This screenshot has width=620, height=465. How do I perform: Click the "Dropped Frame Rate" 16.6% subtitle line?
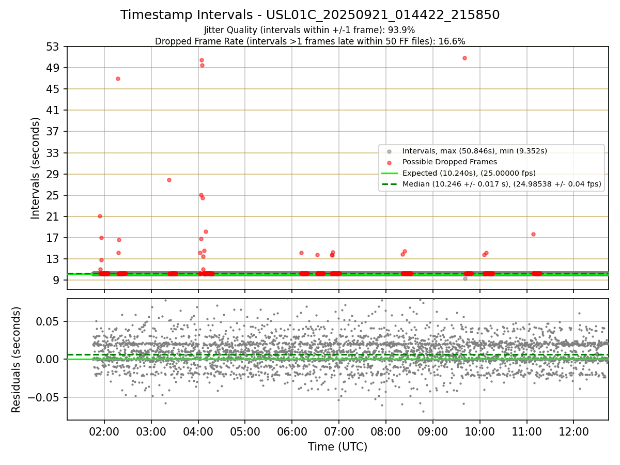[x=310, y=41]
